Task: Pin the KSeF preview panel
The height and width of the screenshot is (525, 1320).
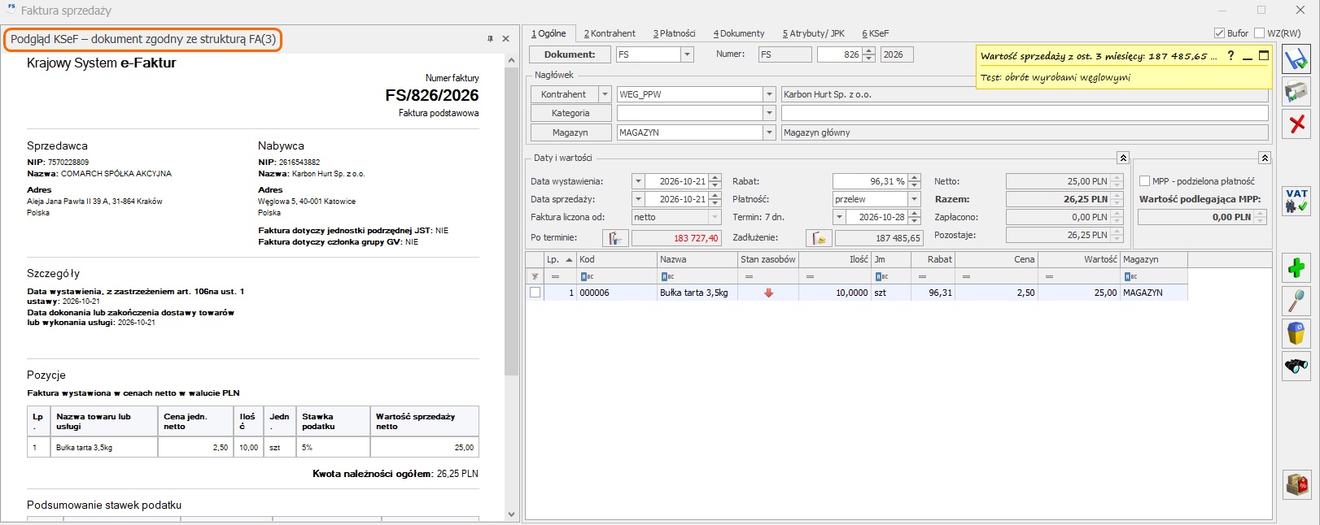Action: coord(490,39)
